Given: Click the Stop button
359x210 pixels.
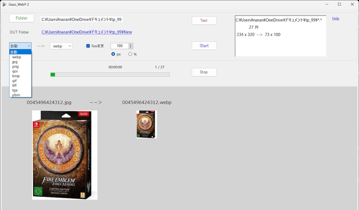Looking at the screenshot, I should pyautogui.click(x=204, y=72).
